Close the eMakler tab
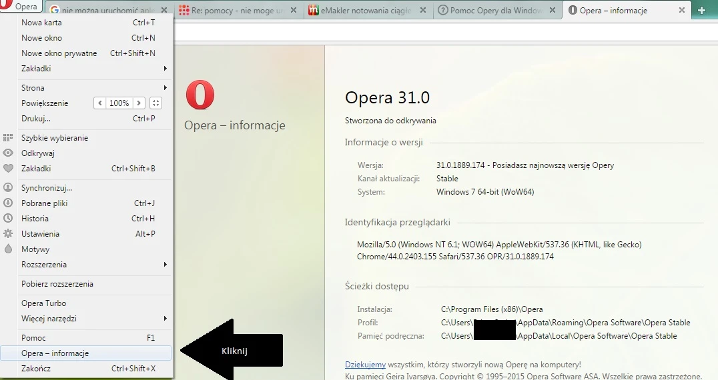 [x=423, y=9]
